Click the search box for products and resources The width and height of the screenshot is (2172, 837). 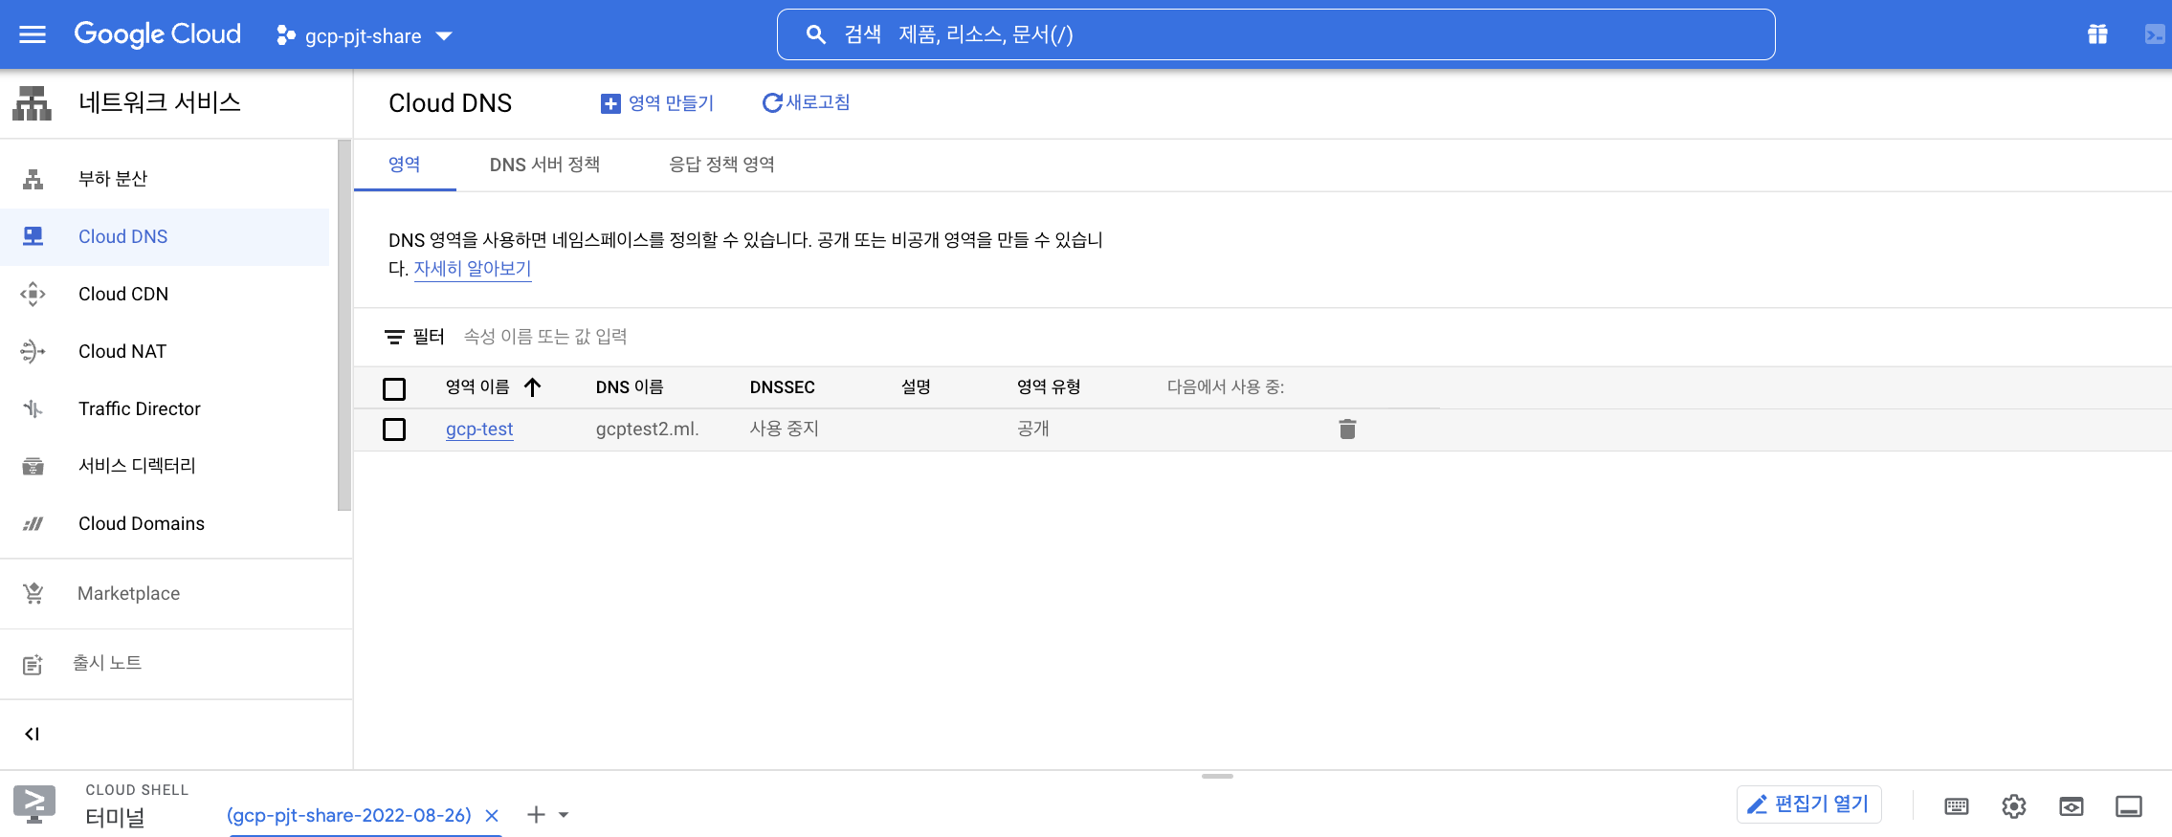click(x=1275, y=34)
